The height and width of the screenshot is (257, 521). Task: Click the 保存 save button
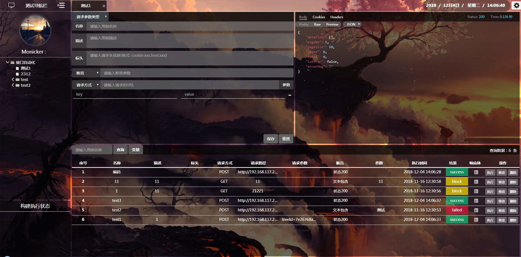[271, 139]
